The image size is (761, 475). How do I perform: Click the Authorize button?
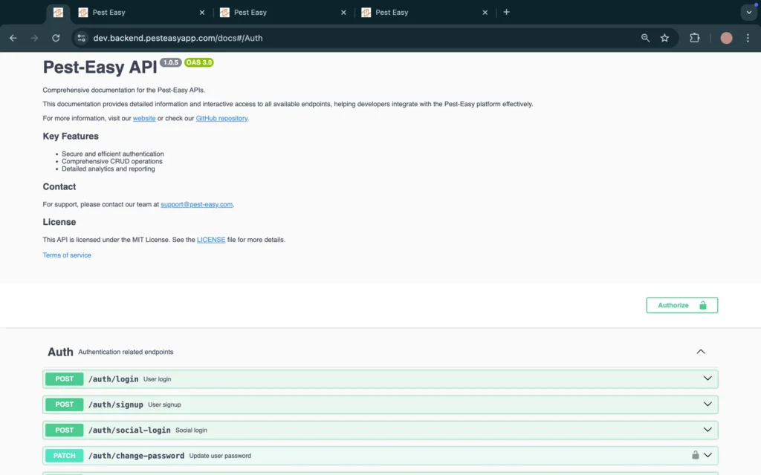(x=681, y=305)
